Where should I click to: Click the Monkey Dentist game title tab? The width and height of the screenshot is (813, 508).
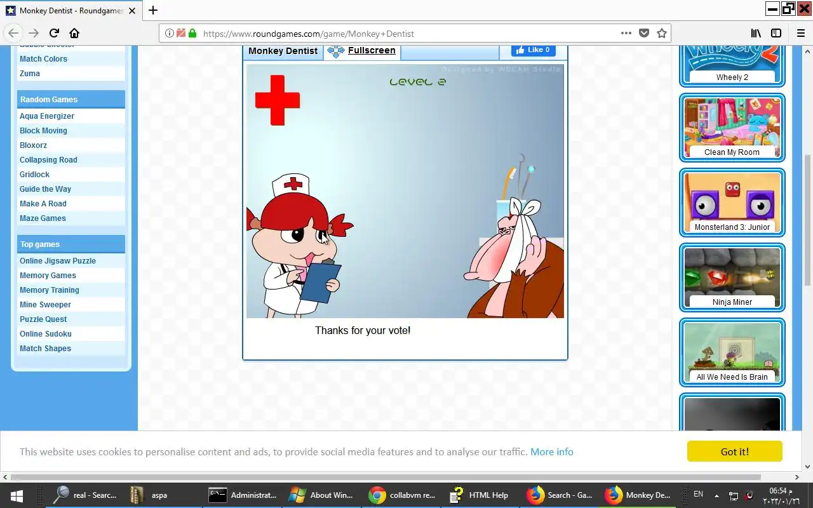tap(283, 51)
